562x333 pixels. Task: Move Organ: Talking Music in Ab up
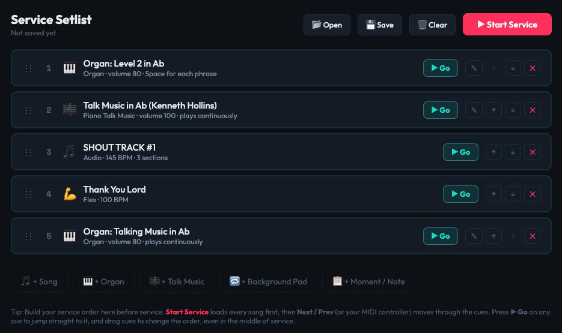tap(493, 236)
